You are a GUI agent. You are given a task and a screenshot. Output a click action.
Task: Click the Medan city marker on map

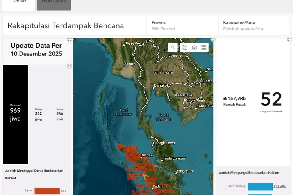coord(141,158)
